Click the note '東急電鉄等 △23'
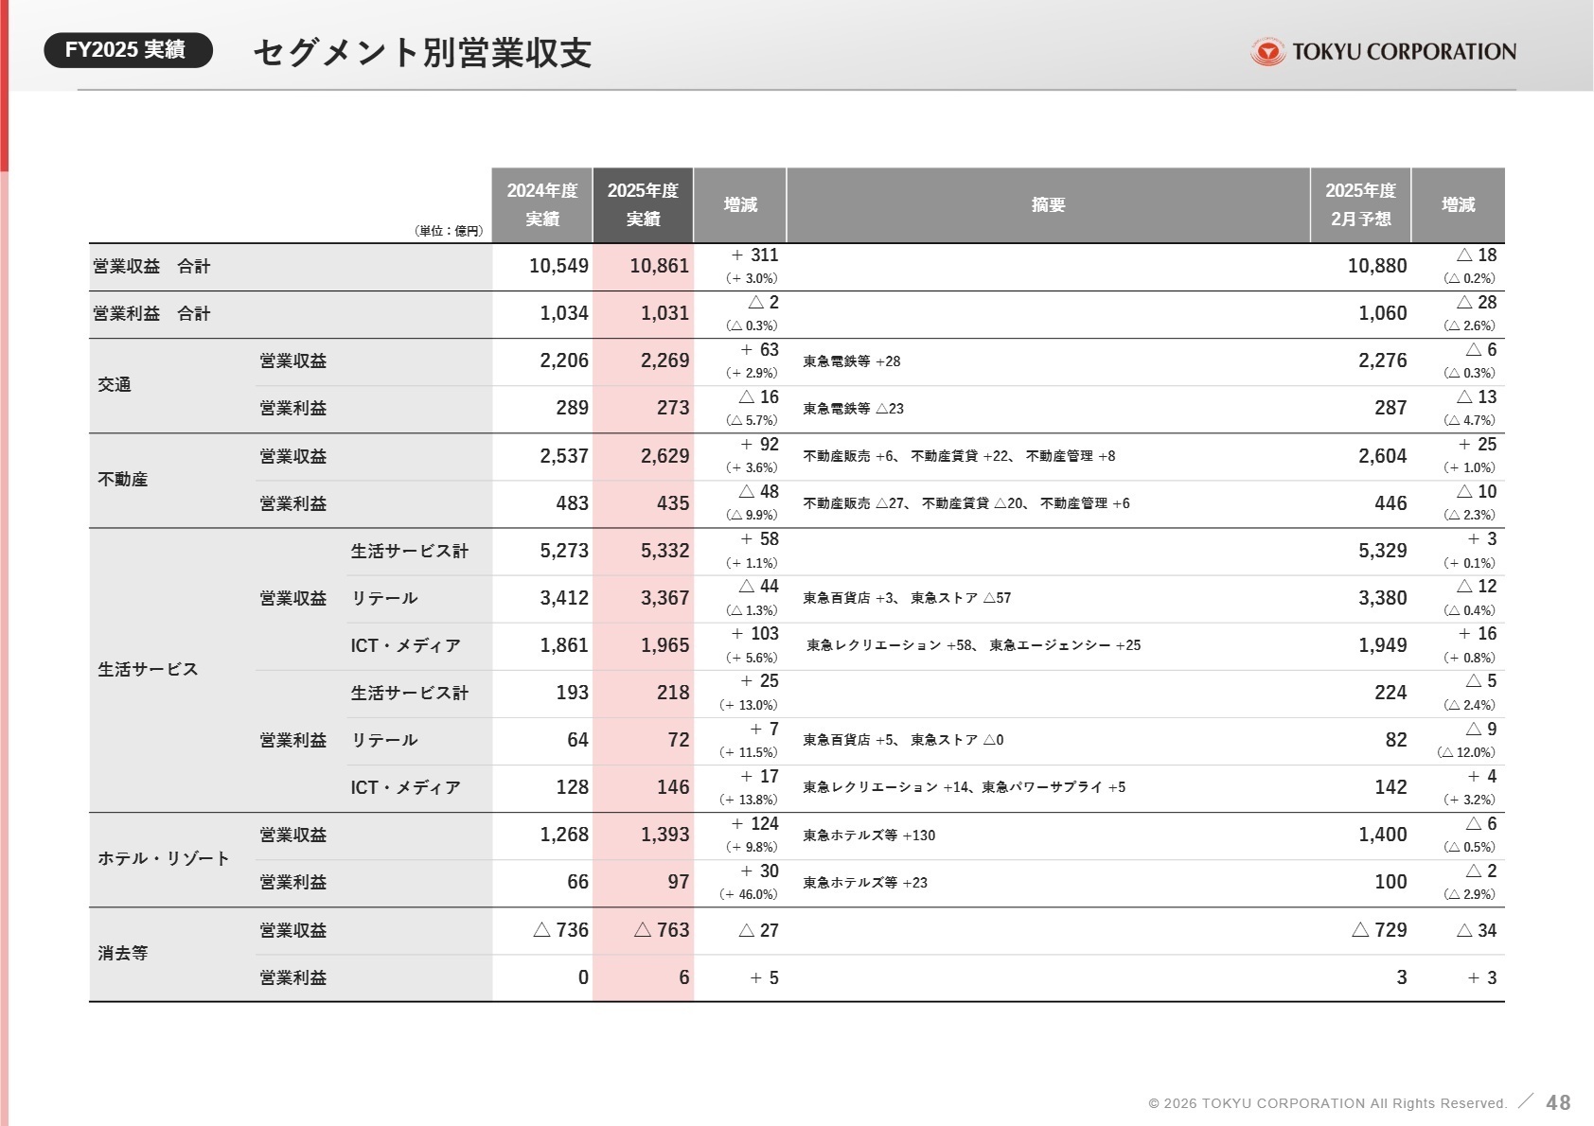This screenshot has height=1126, width=1594. click(x=853, y=409)
